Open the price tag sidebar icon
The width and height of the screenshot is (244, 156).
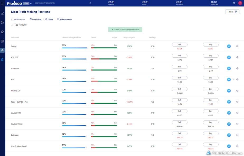pyautogui.click(x=2, y=32)
